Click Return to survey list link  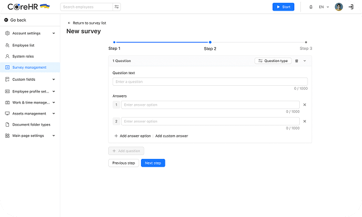[89, 23]
